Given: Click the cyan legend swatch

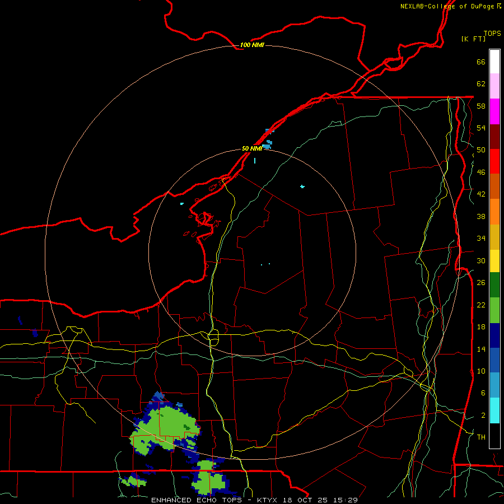Looking at the screenshot, I should 494,410.
